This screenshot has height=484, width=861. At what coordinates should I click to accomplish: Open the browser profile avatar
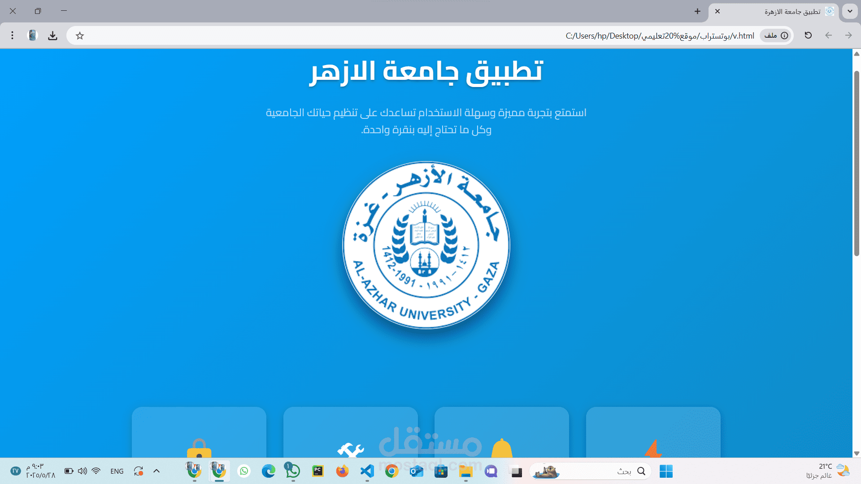click(32, 35)
